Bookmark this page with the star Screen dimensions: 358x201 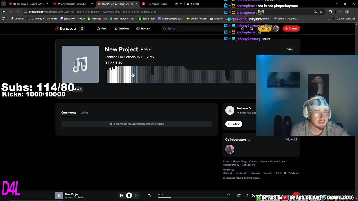tap(321, 12)
